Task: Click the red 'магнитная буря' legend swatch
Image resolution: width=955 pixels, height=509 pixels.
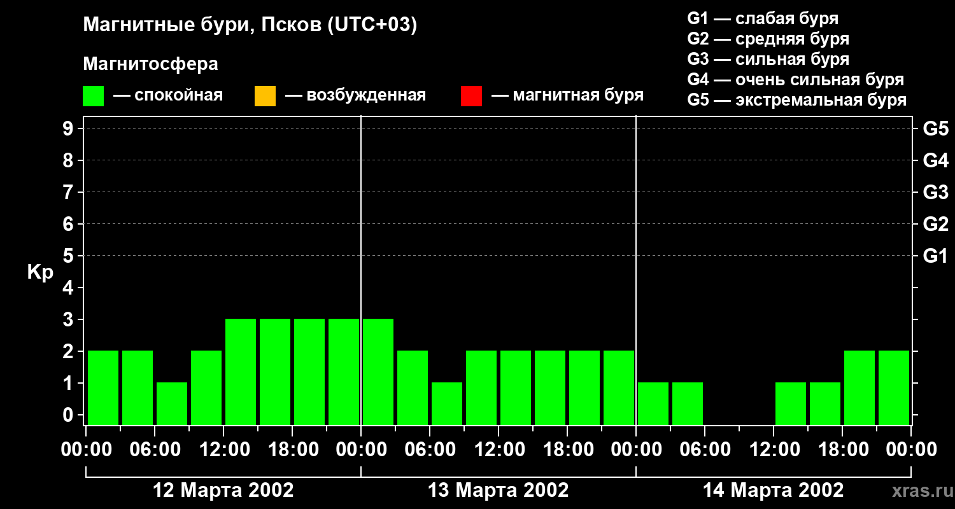Action: (471, 96)
